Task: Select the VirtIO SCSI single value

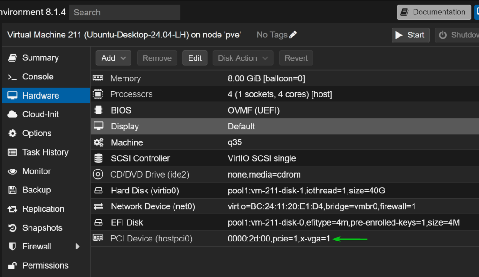Action: click(262, 158)
